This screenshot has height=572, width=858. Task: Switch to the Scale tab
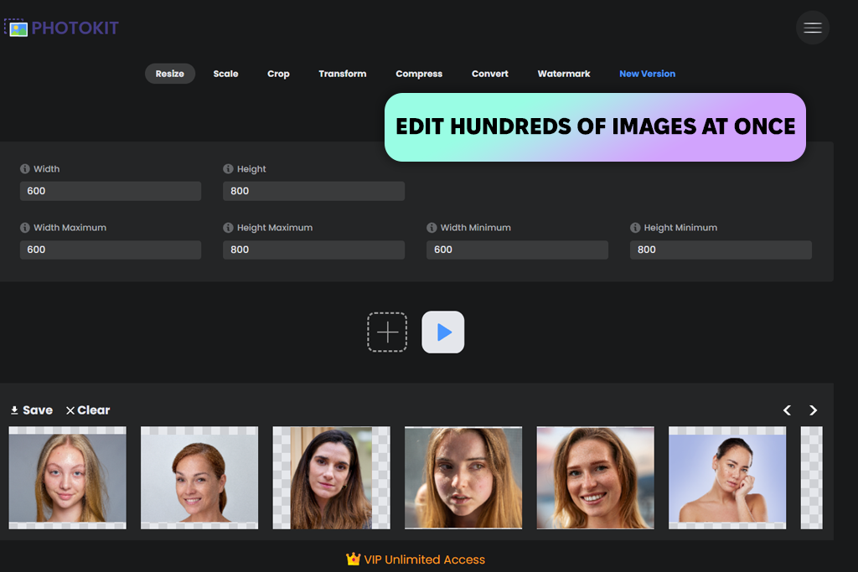[x=225, y=74]
